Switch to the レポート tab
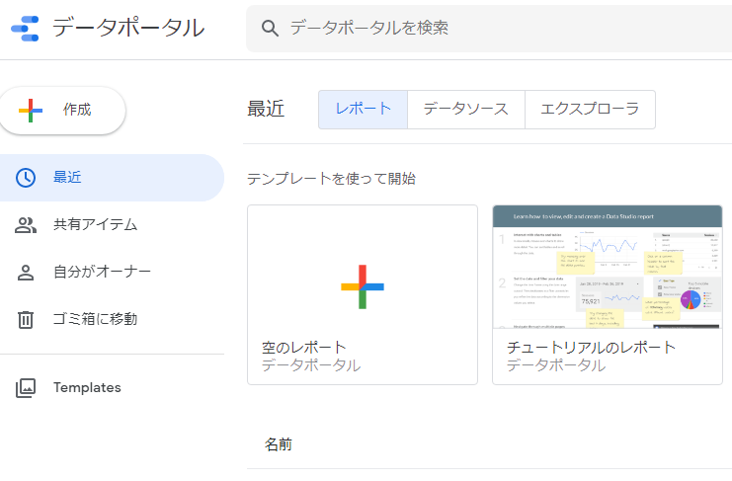 (x=363, y=110)
